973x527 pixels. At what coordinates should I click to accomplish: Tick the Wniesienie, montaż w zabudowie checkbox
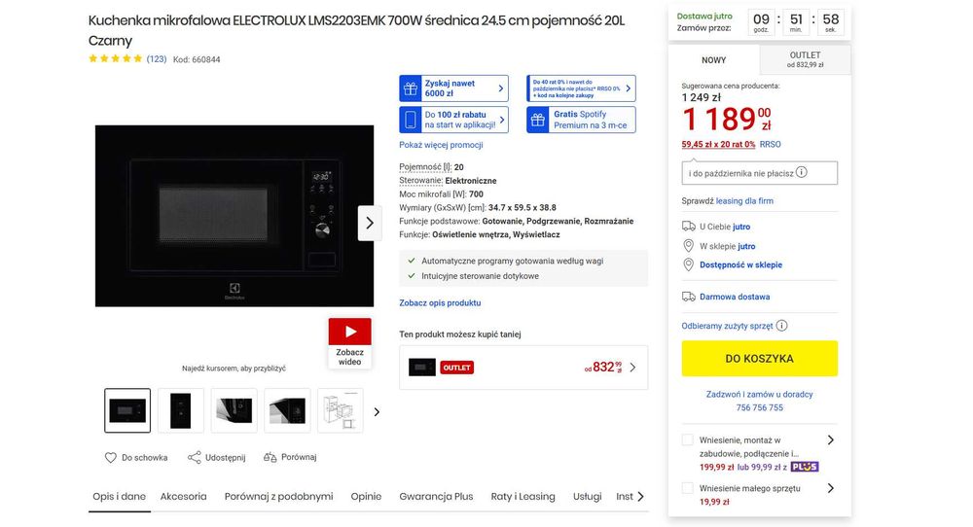coord(688,440)
